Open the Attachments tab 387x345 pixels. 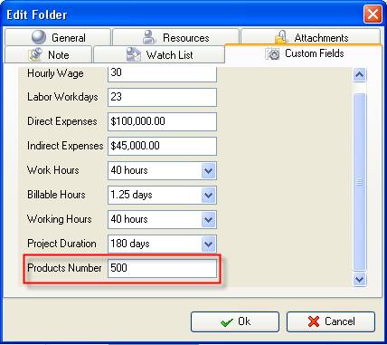pyautogui.click(x=311, y=36)
